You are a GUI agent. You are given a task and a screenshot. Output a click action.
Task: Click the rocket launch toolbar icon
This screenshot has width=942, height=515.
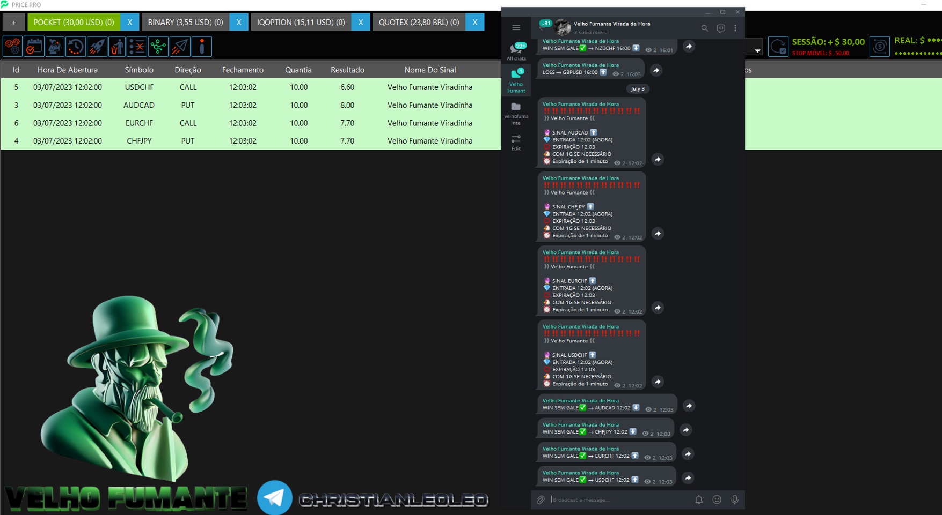coord(97,47)
